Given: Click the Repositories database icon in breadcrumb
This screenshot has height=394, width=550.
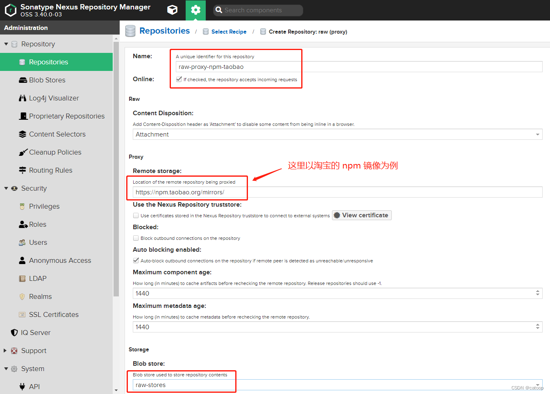Looking at the screenshot, I should [x=130, y=31].
